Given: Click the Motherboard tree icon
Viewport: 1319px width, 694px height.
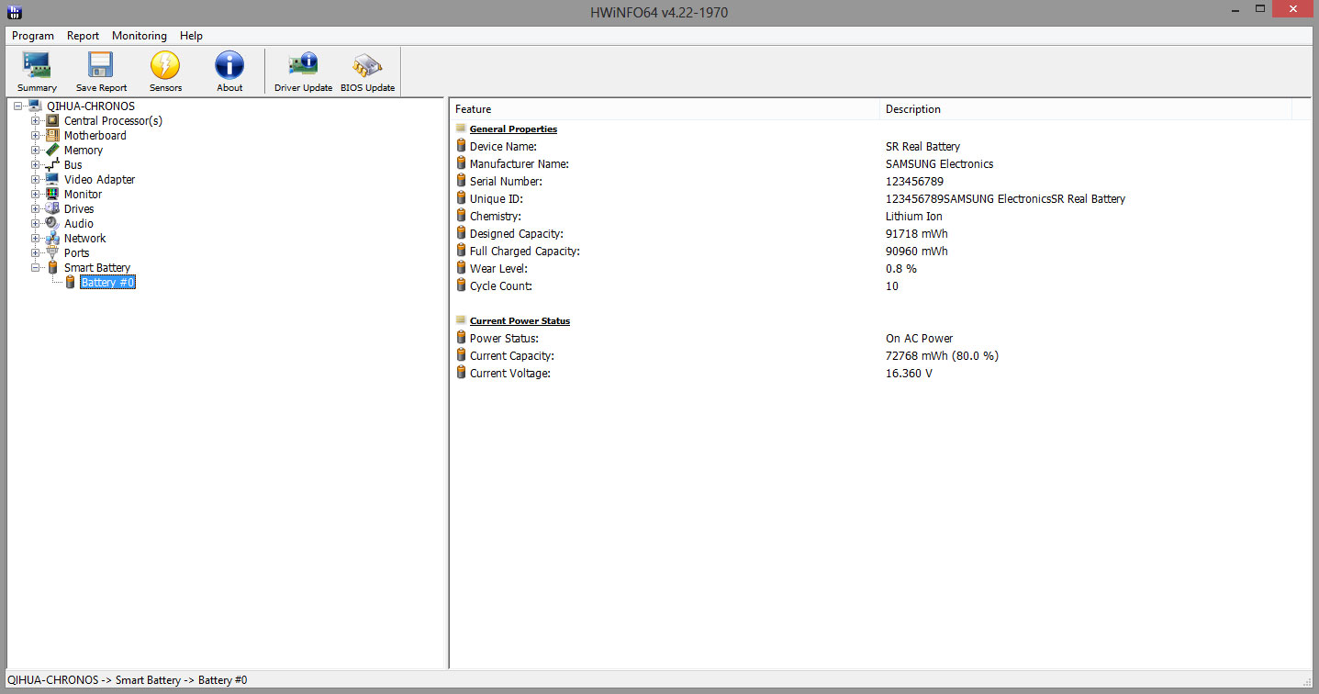Looking at the screenshot, I should [x=52, y=136].
